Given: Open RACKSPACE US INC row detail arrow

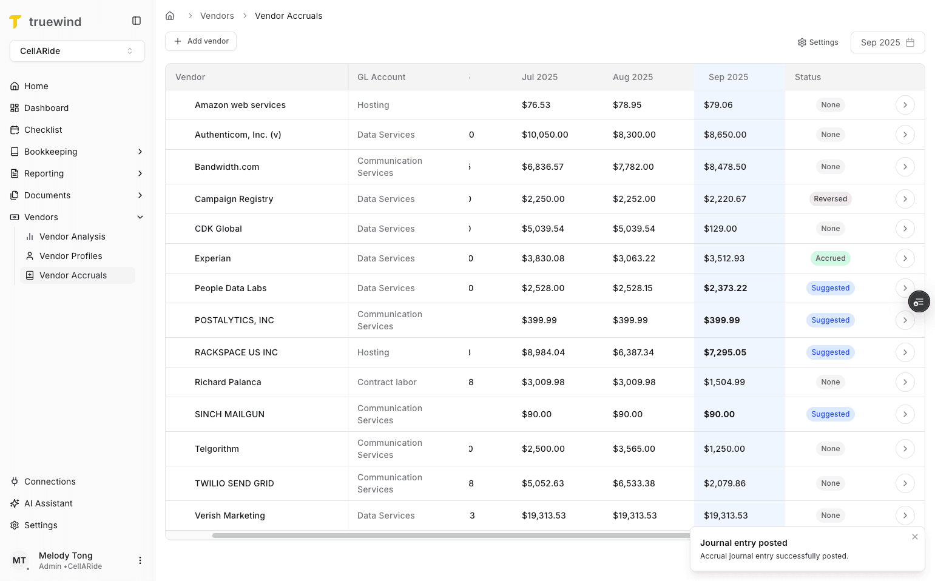Looking at the screenshot, I should (x=905, y=352).
